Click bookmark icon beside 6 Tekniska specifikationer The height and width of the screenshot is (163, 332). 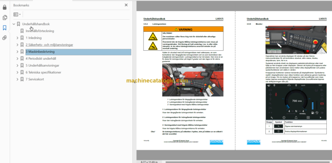point(22,72)
